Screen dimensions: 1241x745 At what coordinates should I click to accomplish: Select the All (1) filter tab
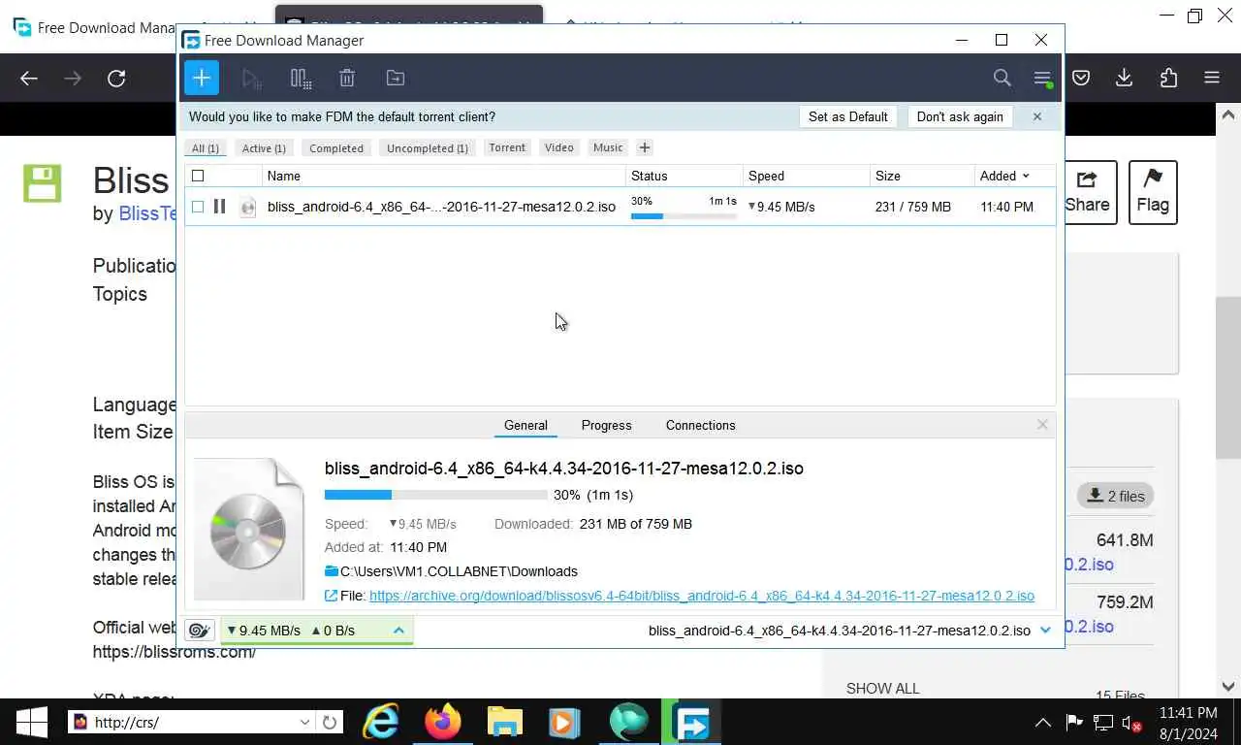206,148
